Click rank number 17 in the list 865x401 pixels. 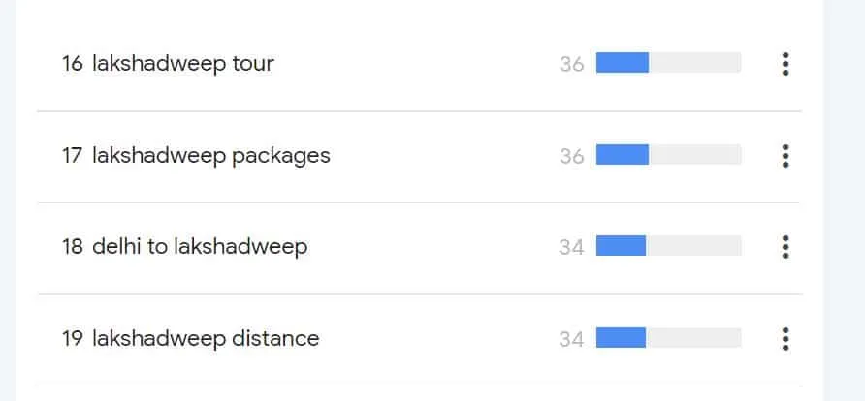click(x=73, y=156)
